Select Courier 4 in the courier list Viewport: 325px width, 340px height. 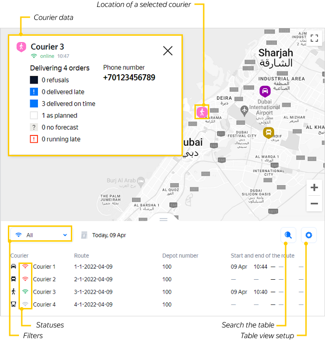coord(44,305)
